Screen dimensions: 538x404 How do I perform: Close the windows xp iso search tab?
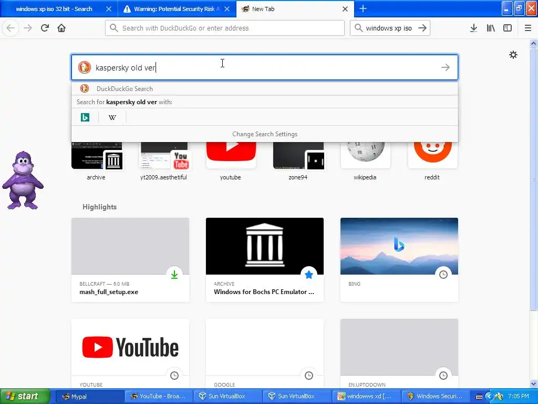pos(108,9)
